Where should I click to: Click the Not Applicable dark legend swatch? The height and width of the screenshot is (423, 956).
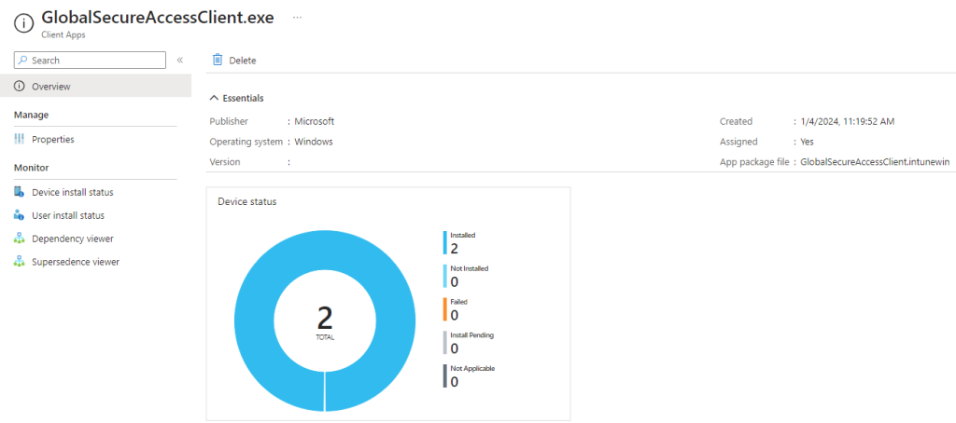pyautogui.click(x=445, y=376)
